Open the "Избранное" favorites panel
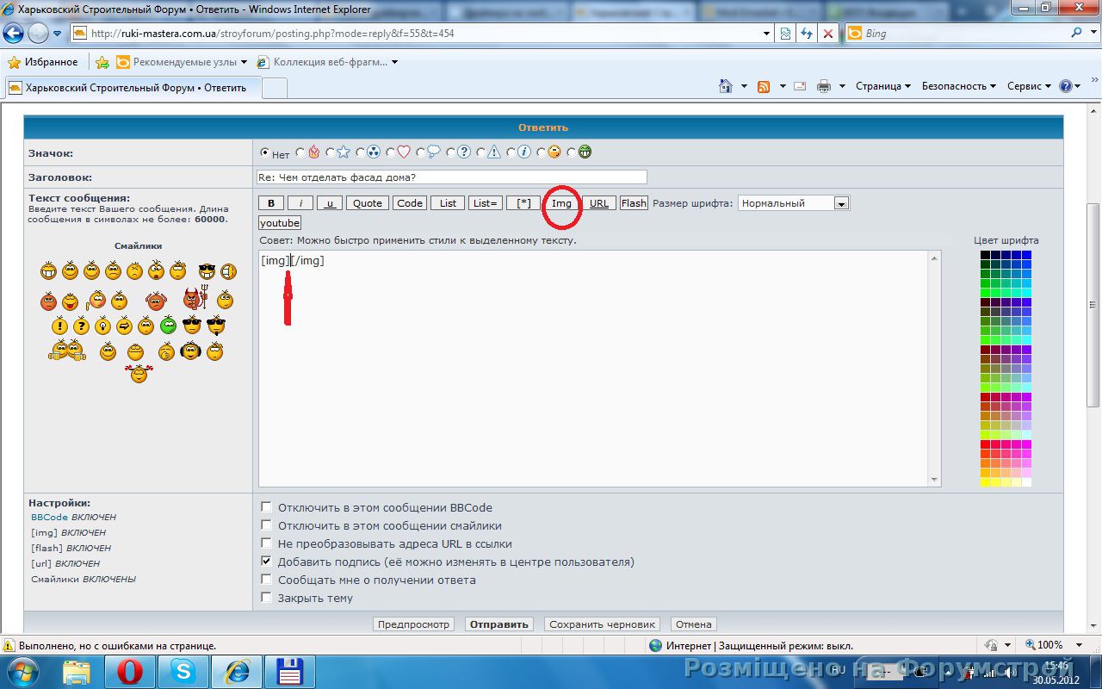The image size is (1102, 689). [43, 62]
